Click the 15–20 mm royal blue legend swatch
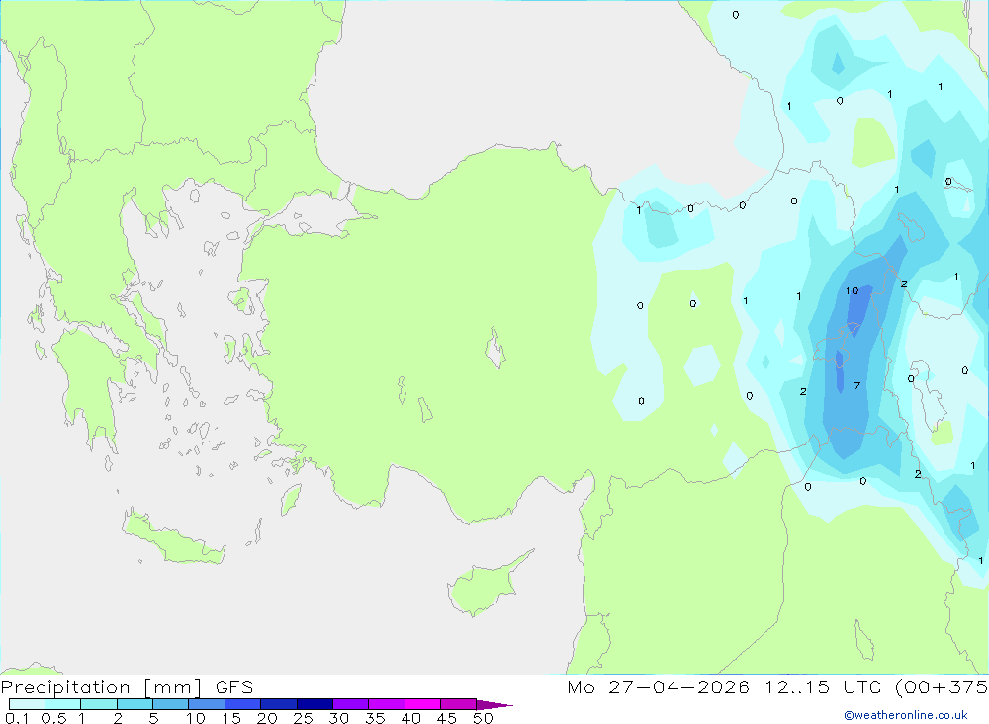This screenshot has height=724, width=989. [243, 704]
